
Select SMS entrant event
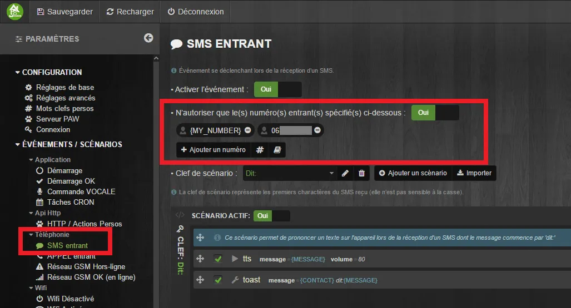click(x=62, y=245)
